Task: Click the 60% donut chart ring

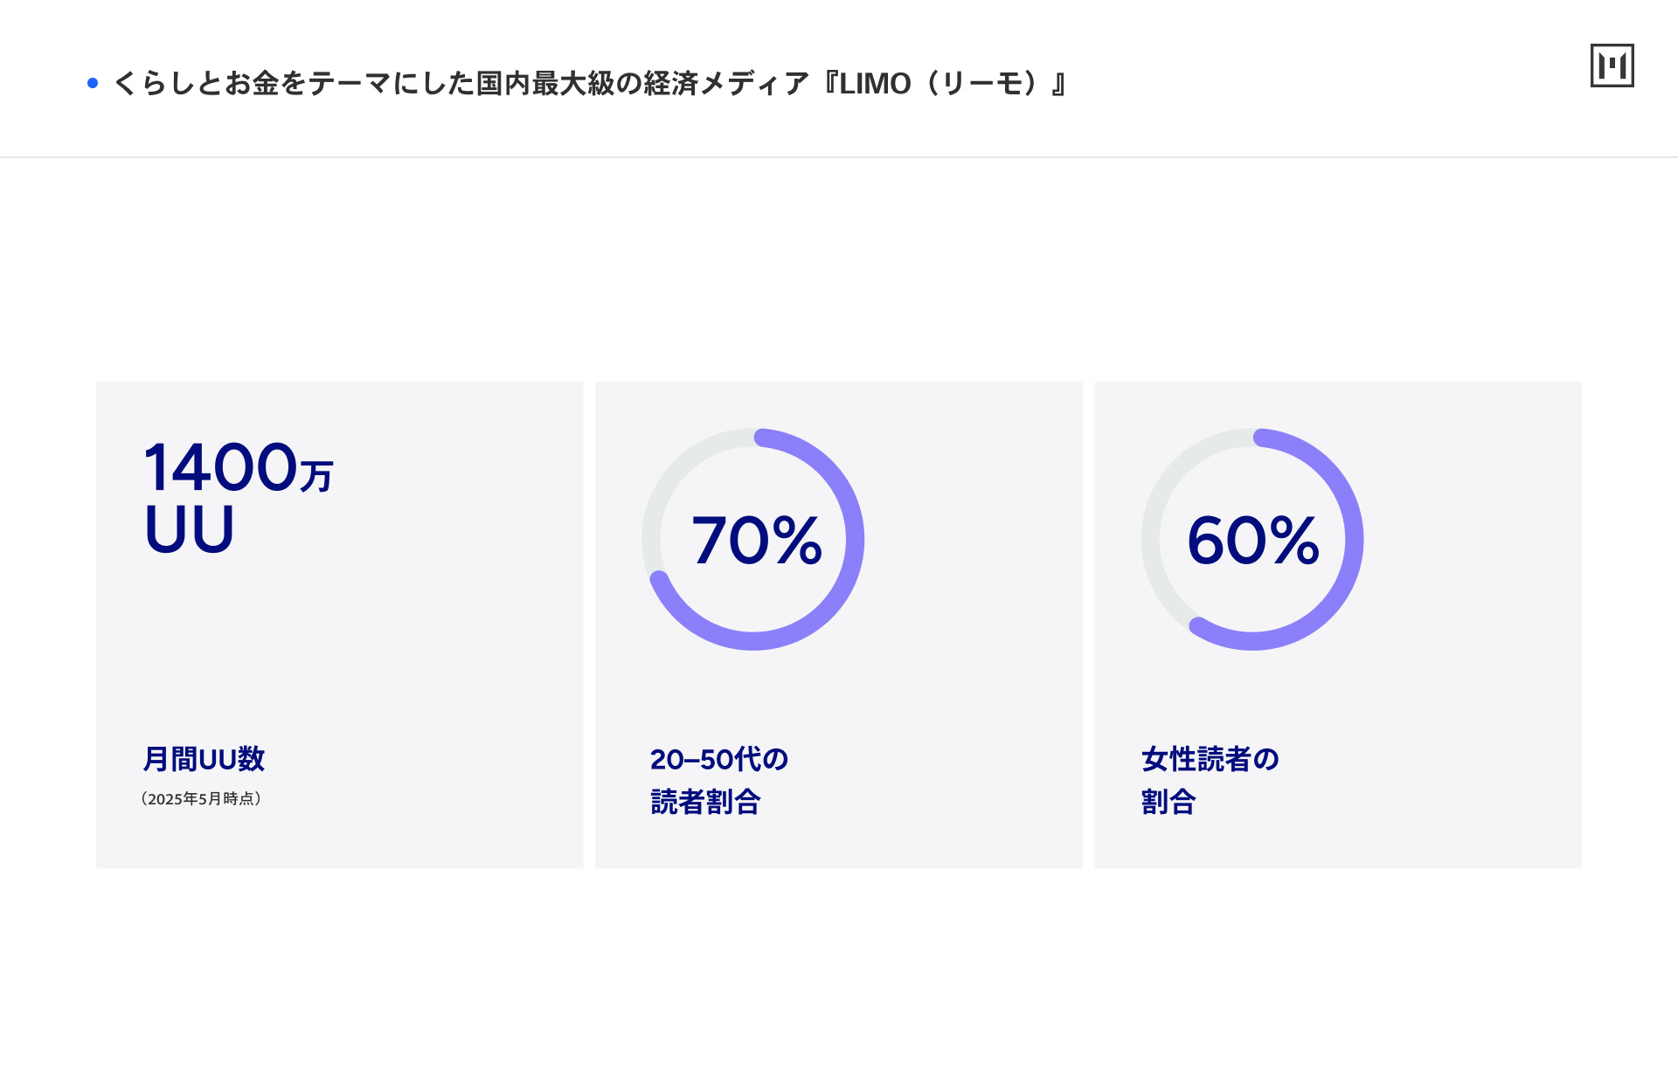Action: tap(1252, 539)
